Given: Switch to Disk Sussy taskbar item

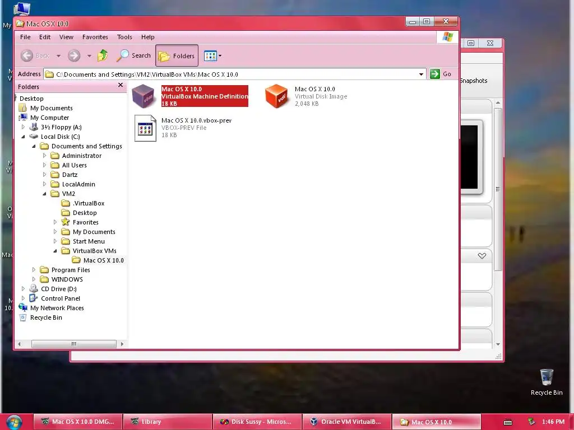Looking at the screenshot, I should point(257,422).
